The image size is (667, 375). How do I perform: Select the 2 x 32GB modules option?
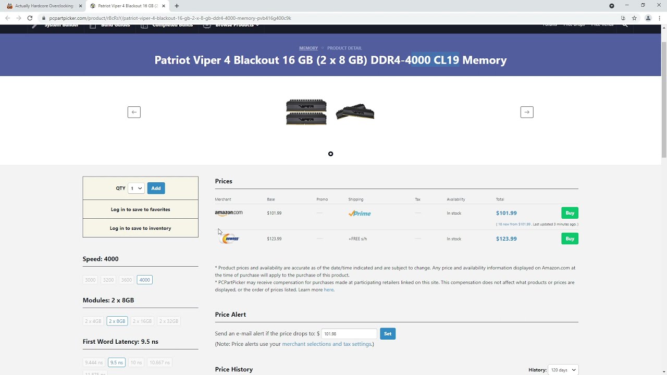tap(169, 321)
